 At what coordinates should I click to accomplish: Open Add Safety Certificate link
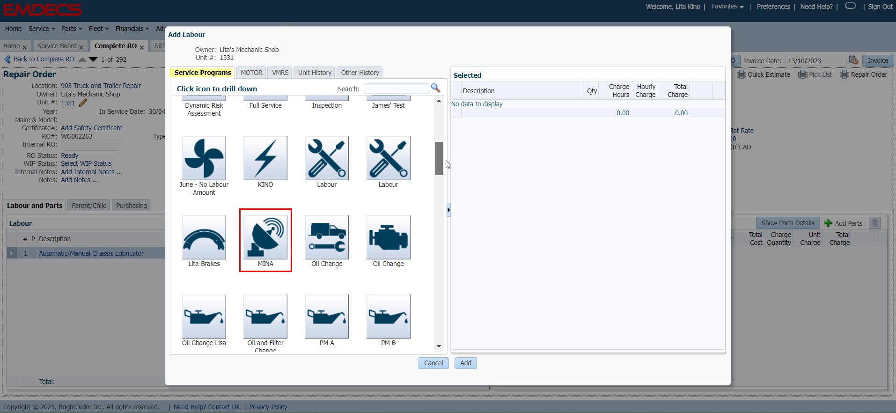(x=92, y=128)
